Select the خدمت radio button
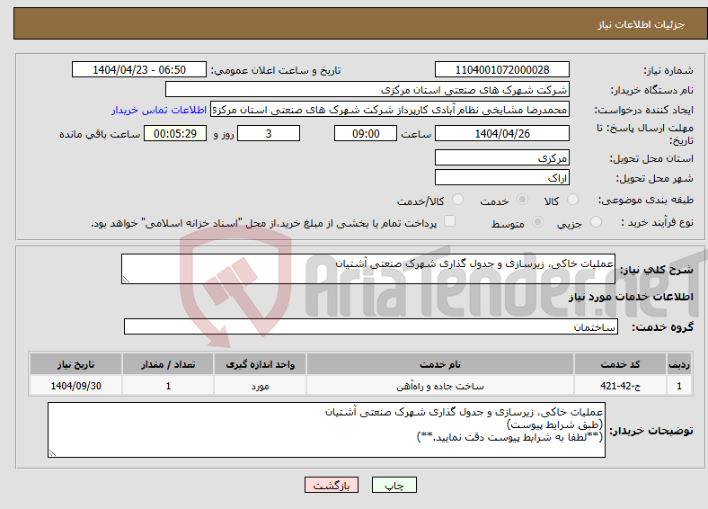 coord(522,200)
